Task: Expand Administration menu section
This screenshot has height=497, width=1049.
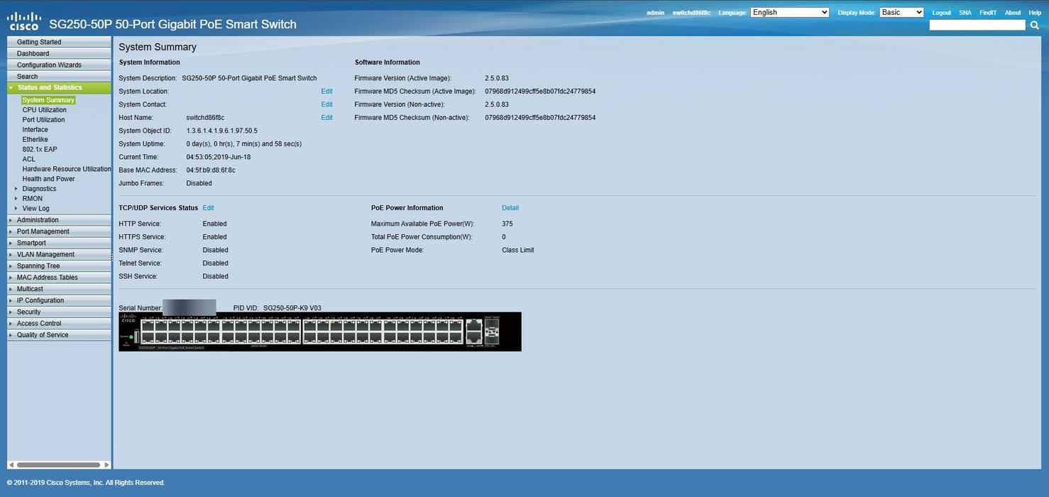Action: click(59, 220)
